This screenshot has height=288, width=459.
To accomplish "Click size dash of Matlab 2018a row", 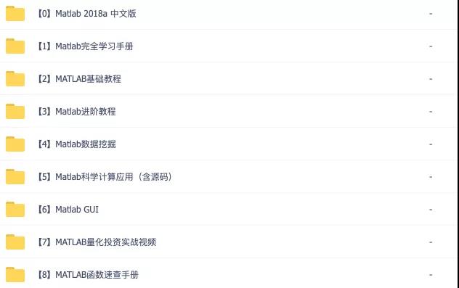I will (431, 14).
